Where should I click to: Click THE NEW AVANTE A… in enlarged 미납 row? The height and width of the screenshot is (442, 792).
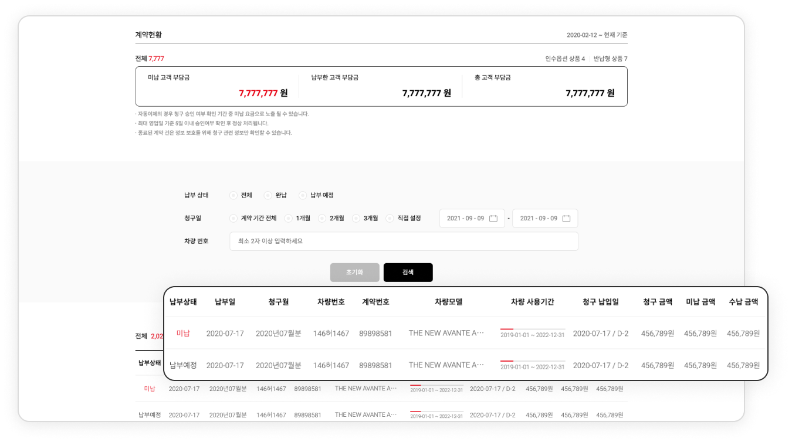point(446,333)
